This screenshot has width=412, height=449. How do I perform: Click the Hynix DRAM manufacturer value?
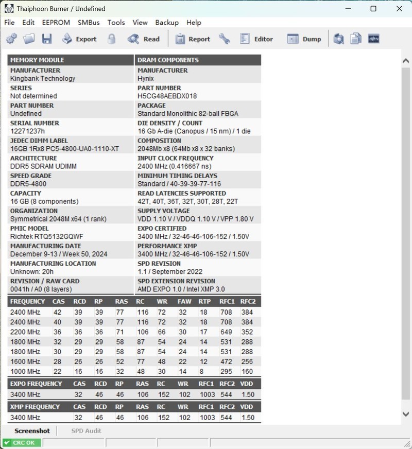pyautogui.click(x=145, y=78)
